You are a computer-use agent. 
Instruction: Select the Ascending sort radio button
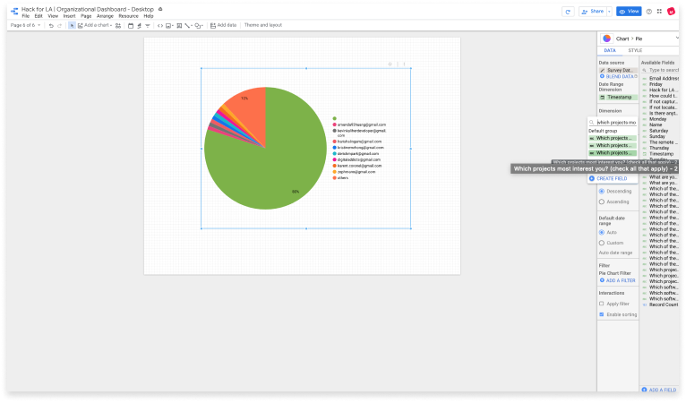coord(602,201)
